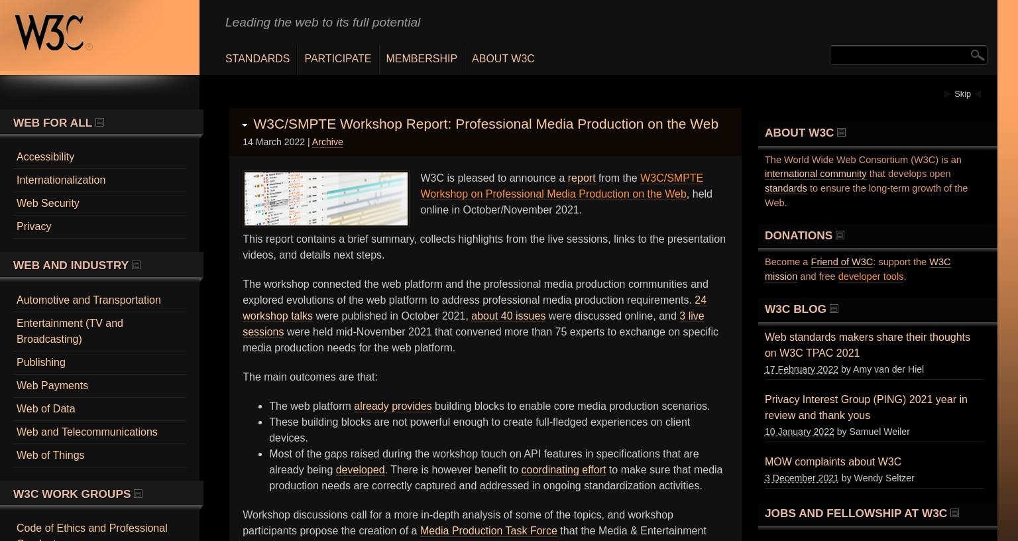
Task: Collapse the Jobs and Fellowship section icon
Action: [954, 513]
